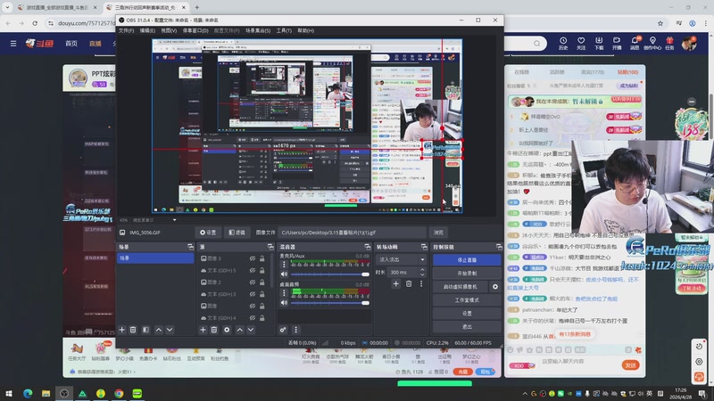Toggle visibility of 文本 (GDI+) 3 source
Screen dimensions: 714x401
click(x=253, y=294)
